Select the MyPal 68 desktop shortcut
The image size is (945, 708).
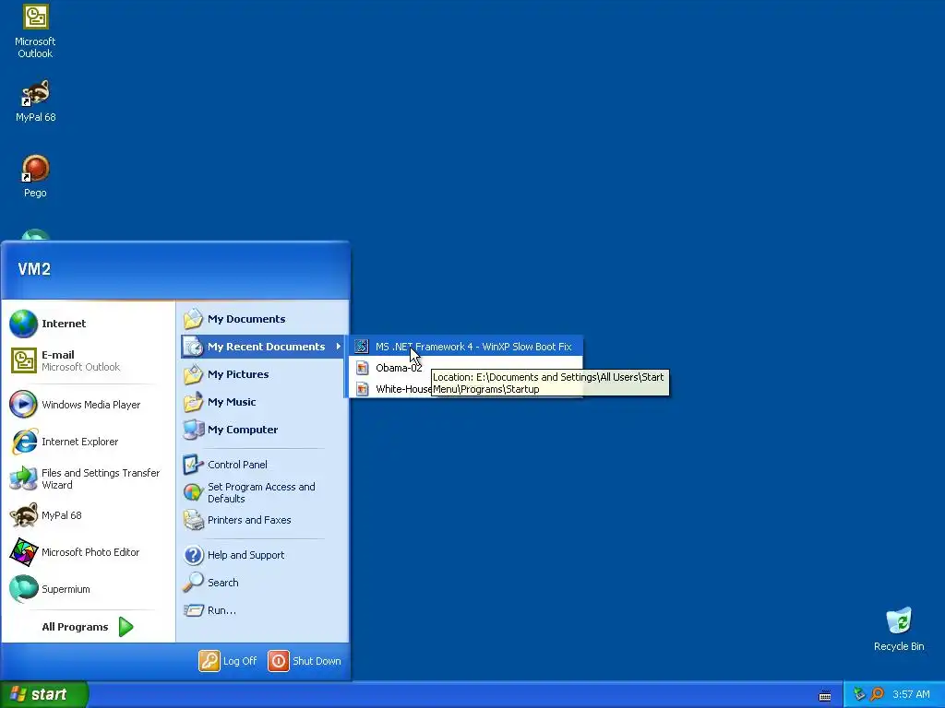[x=36, y=101]
